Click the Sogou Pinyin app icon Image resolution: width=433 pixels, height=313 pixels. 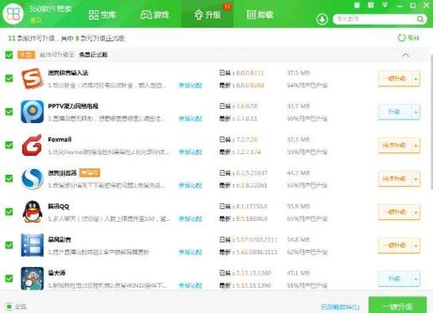click(x=33, y=79)
